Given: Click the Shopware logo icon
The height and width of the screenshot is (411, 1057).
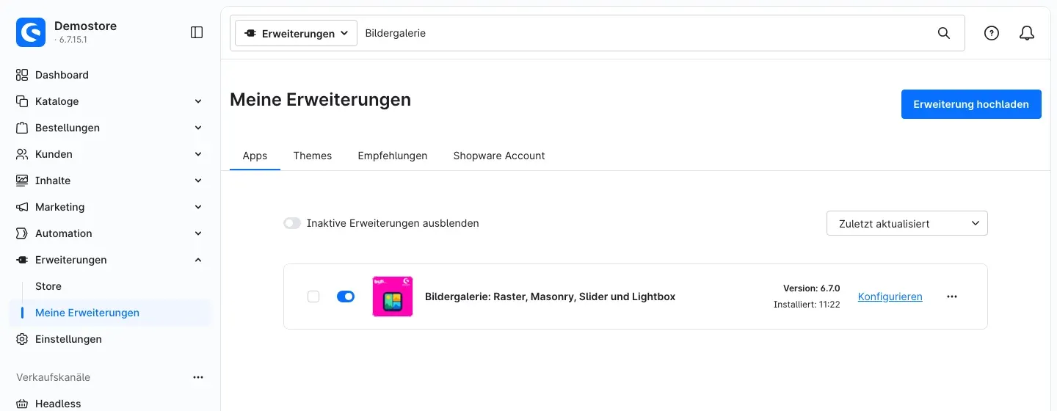Looking at the screenshot, I should tap(31, 32).
